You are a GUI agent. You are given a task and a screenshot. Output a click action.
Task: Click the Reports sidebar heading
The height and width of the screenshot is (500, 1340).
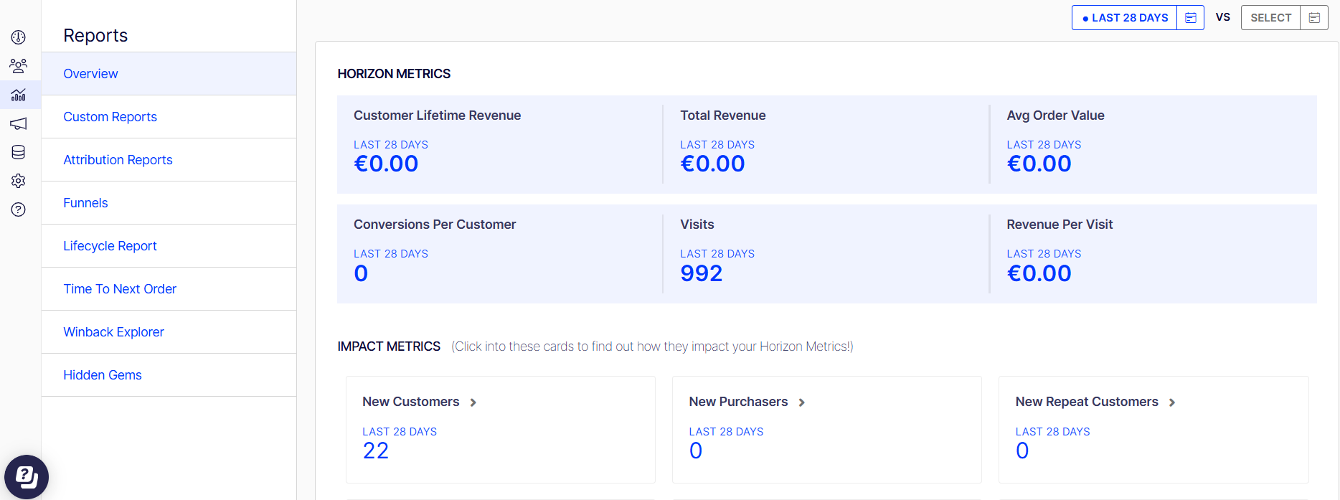(95, 35)
